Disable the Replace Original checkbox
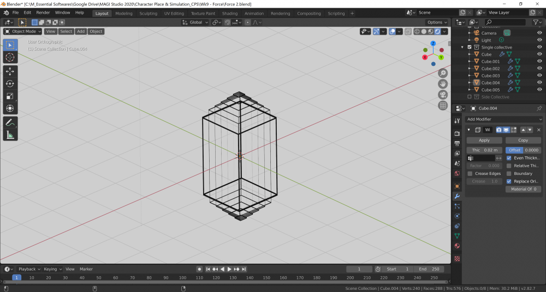The image size is (546, 292). tap(509, 181)
